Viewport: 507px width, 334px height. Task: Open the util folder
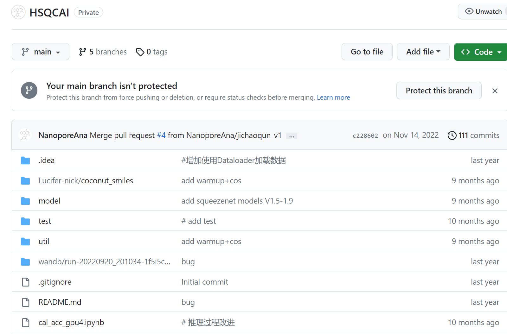pos(44,242)
